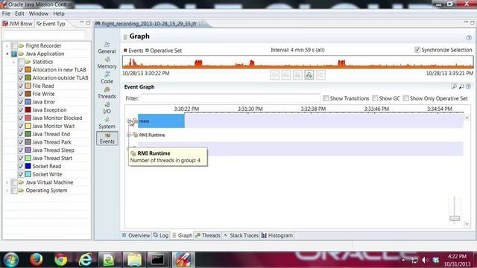Open the Code tab group
477x268 pixels.
107,77
